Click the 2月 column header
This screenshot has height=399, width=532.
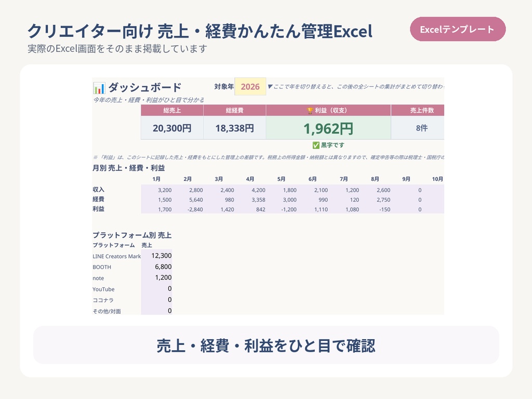click(188, 179)
